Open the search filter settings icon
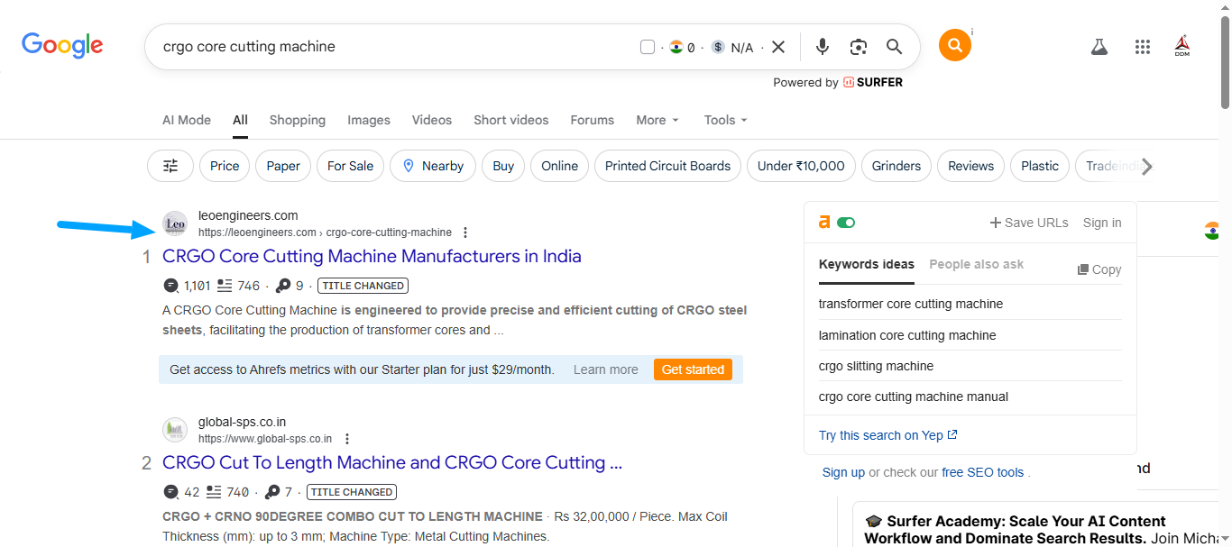The height and width of the screenshot is (547, 1232). click(x=170, y=166)
